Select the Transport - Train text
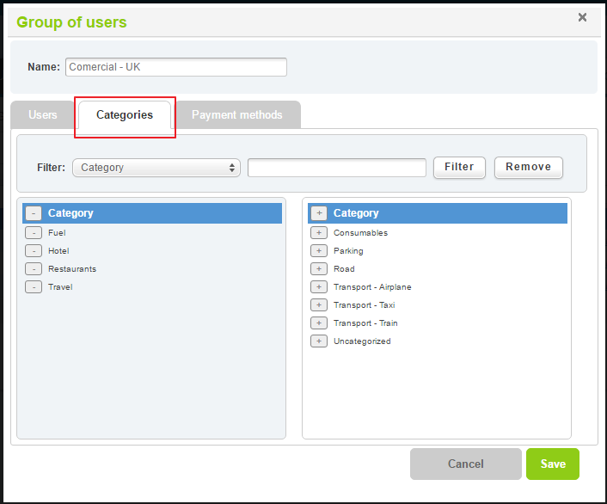Screen dimensions: 607x504 point(365,323)
